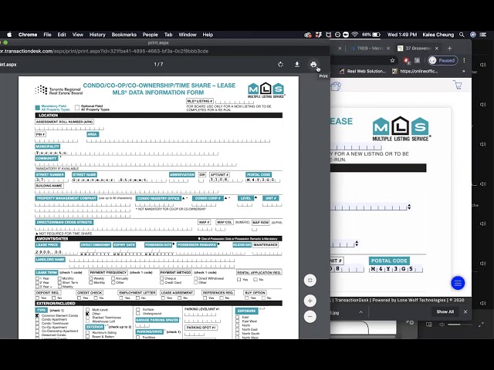Viewport: 494px width, 370px height.
Task: Check the Underground parking checkbox
Action: [137, 314]
